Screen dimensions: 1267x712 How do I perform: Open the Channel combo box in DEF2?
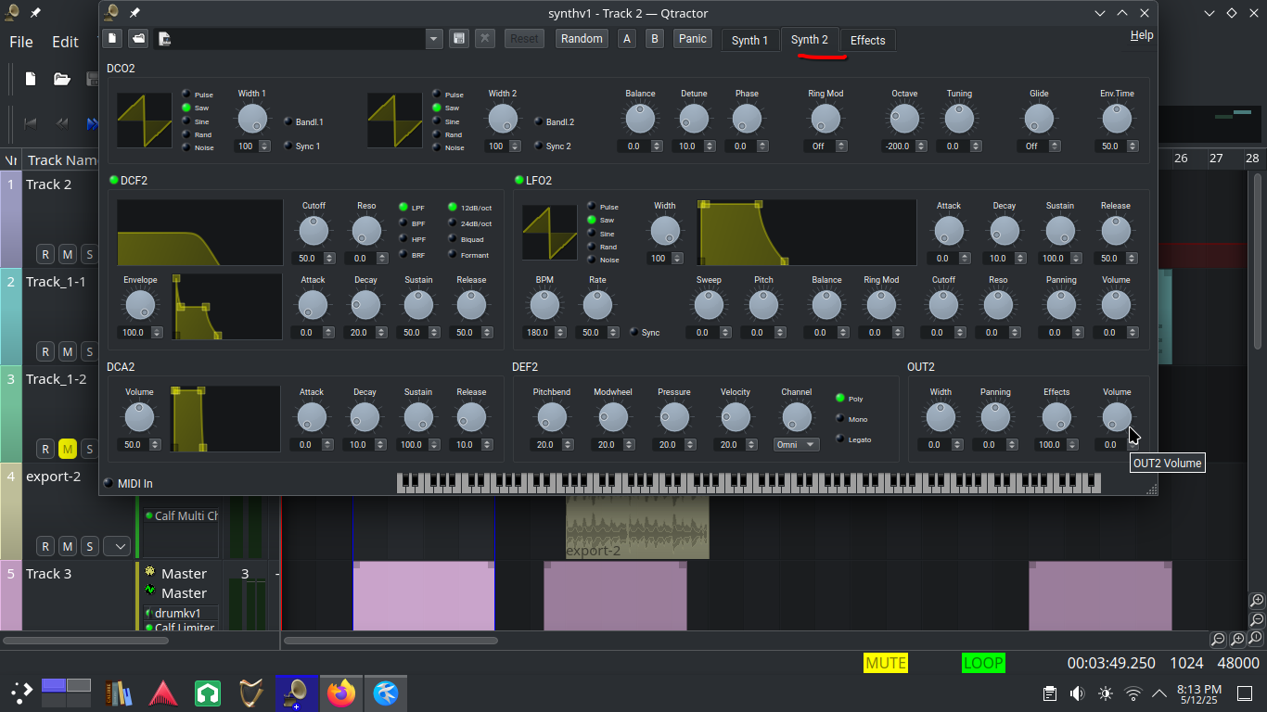click(x=796, y=445)
